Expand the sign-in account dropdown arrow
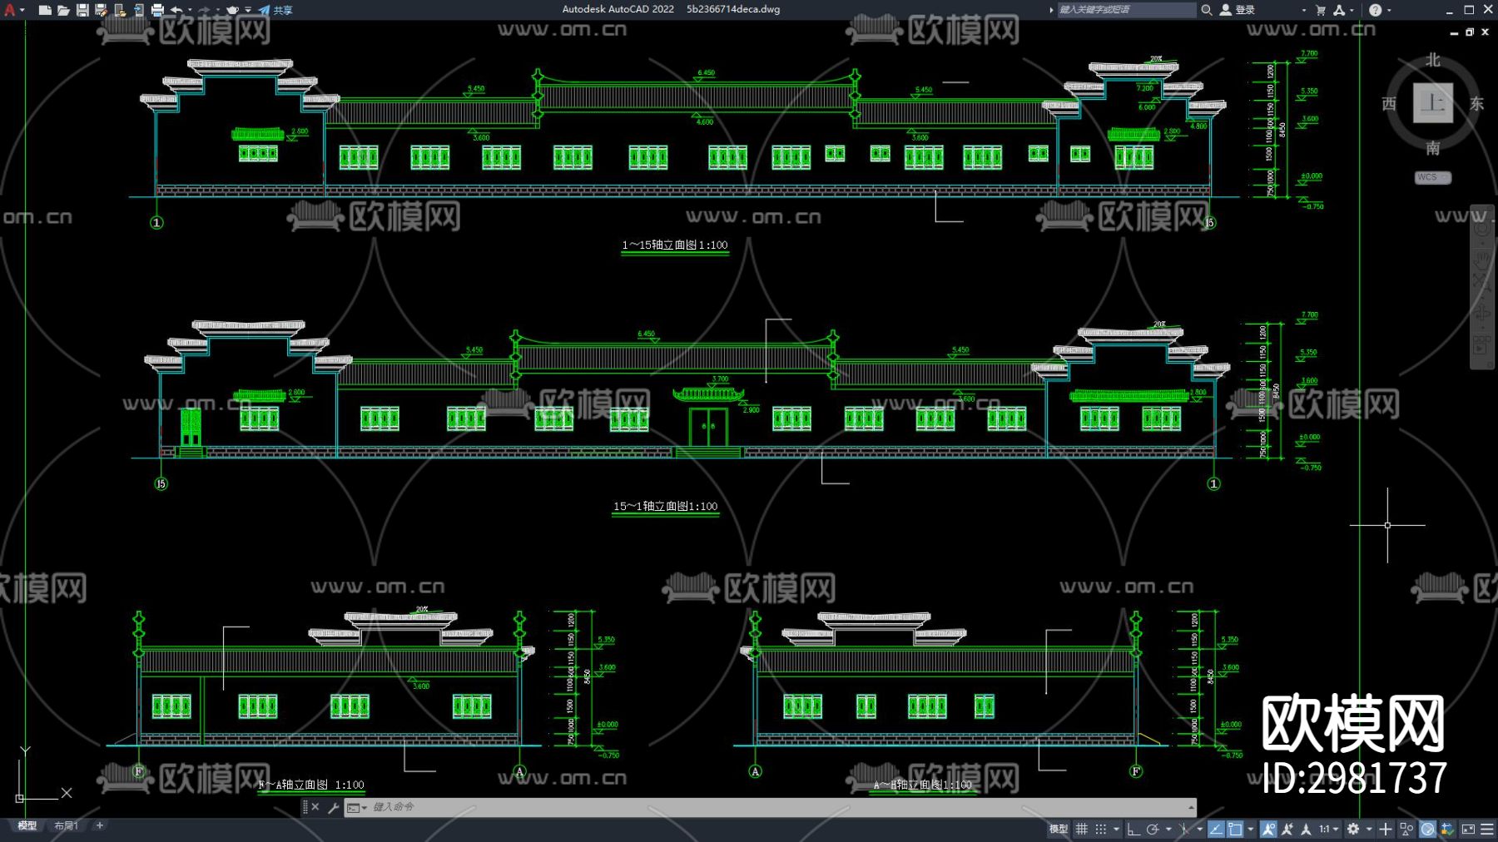 pos(1304,10)
